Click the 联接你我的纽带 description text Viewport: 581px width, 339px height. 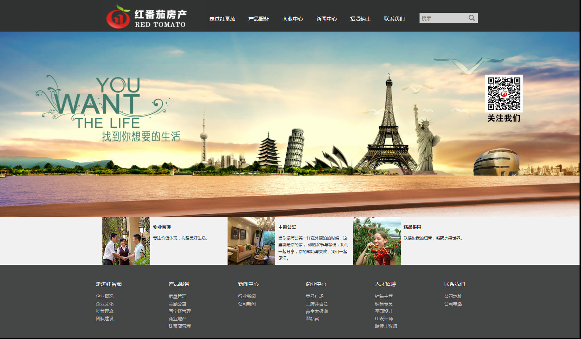[x=434, y=238]
